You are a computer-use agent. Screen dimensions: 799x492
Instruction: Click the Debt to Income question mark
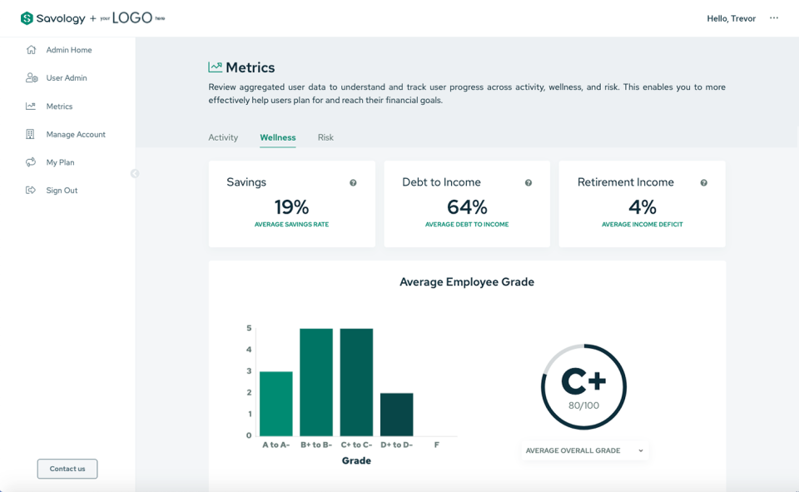(528, 182)
